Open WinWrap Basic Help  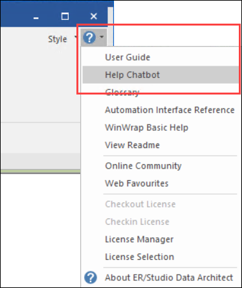160,128
